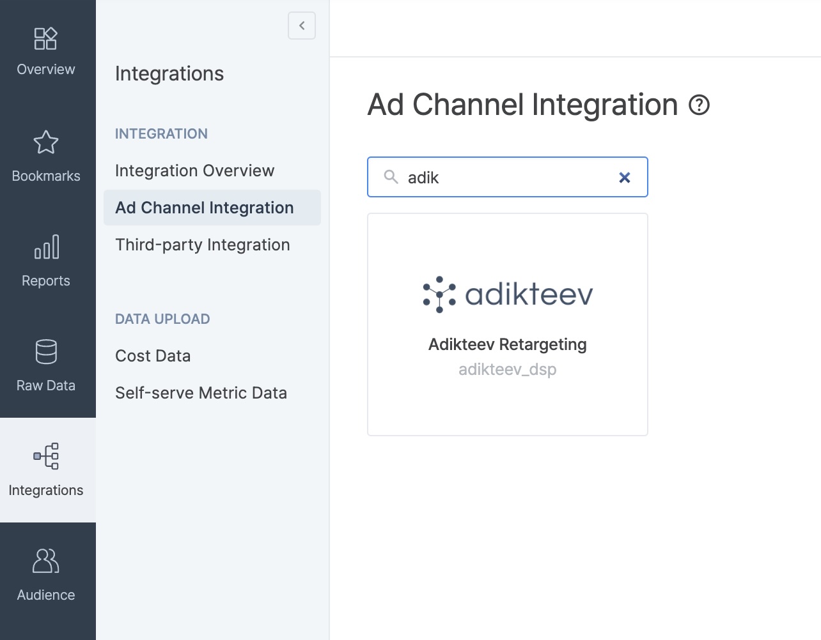Click the adikteev_dsp identifier text
The width and height of the screenshot is (821, 640).
tap(508, 369)
